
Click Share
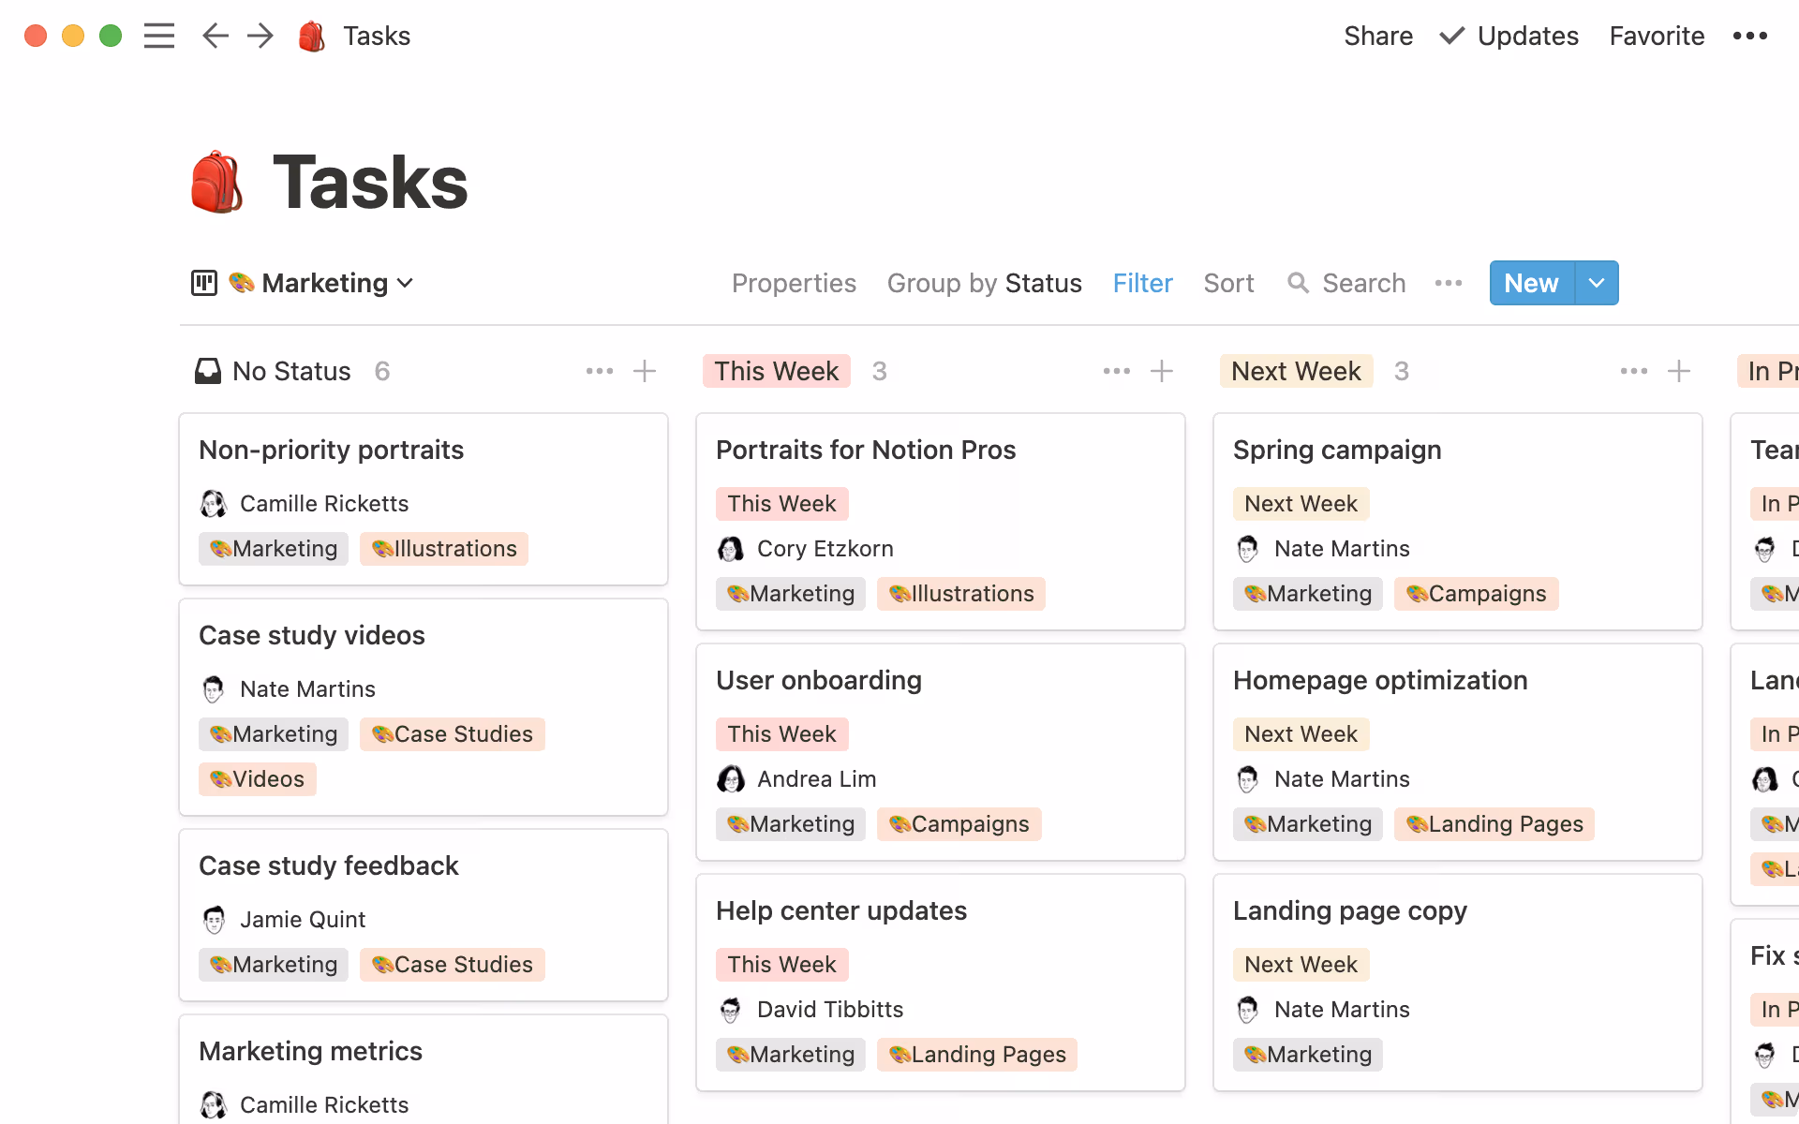[1378, 36]
